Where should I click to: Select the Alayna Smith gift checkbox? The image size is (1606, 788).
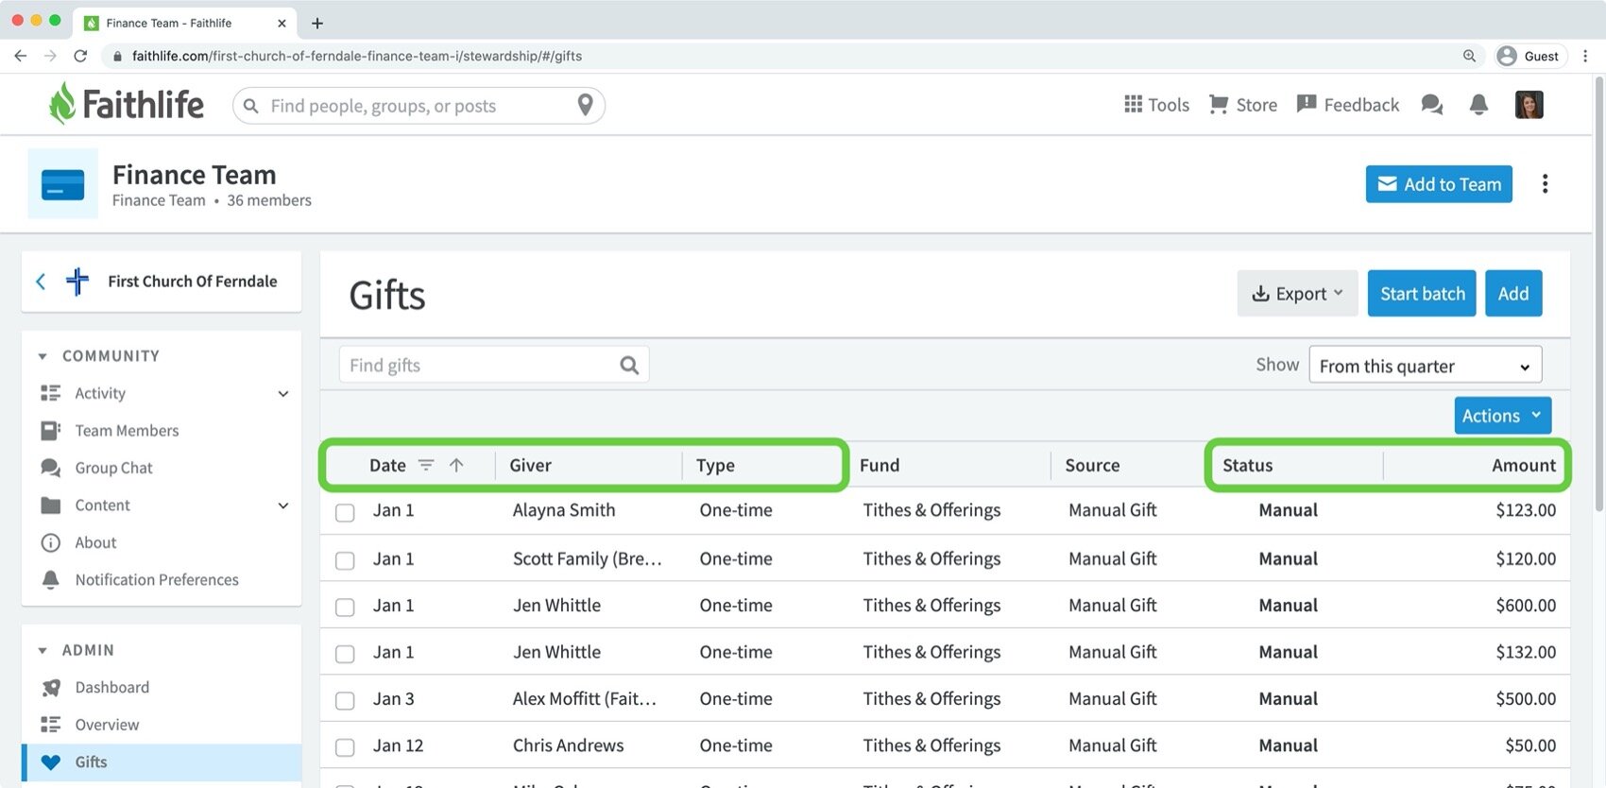click(345, 512)
